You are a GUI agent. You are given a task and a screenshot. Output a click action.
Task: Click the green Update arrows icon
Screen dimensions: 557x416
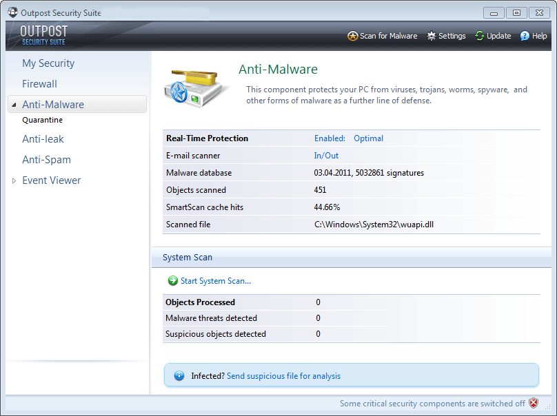(x=480, y=36)
